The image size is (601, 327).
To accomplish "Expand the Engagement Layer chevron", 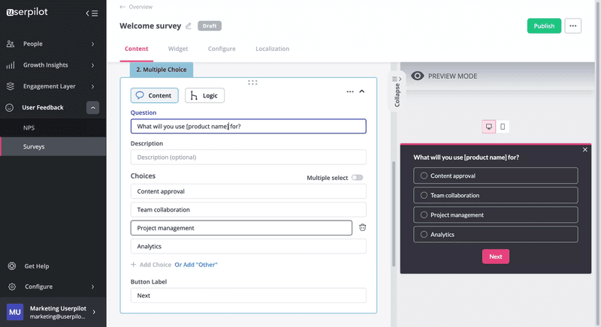I will 92,86.
